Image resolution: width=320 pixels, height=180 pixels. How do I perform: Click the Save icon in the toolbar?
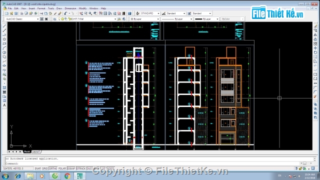16,13
